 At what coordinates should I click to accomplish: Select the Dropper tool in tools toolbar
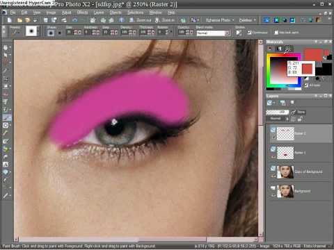pyautogui.click(x=6, y=71)
